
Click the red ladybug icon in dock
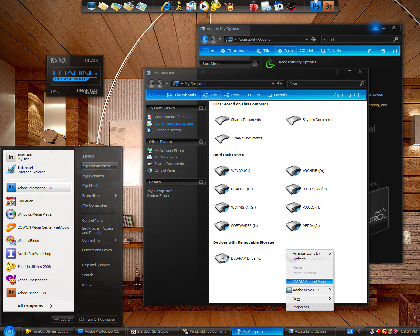point(253,6)
